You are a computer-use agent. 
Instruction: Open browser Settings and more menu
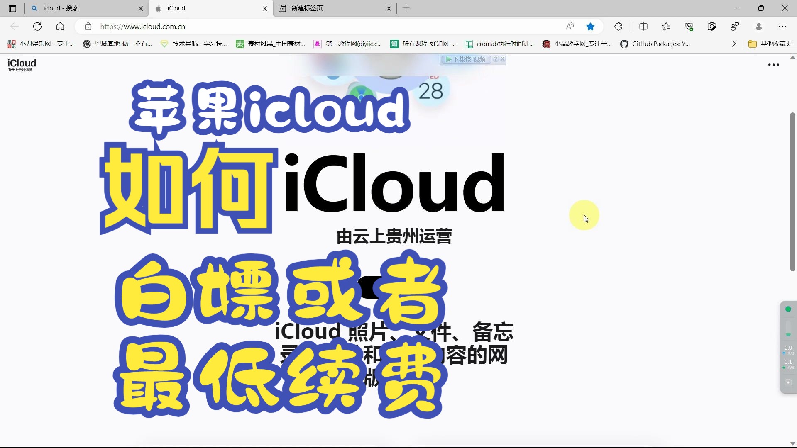[x=782, y=27]
